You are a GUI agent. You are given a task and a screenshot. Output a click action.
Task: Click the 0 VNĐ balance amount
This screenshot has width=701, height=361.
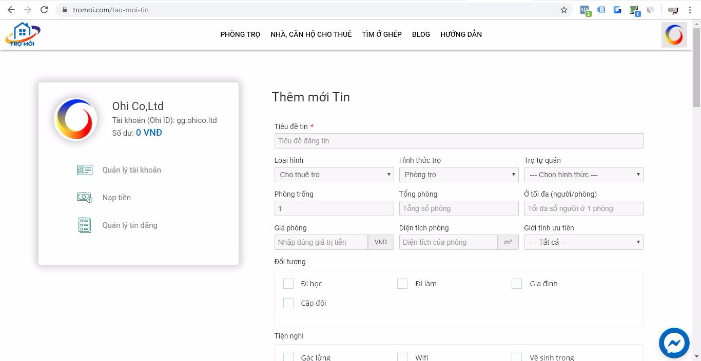149,133
